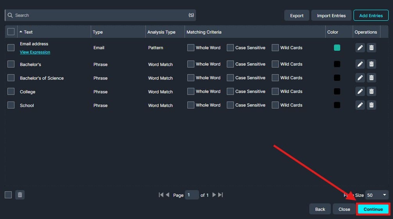Click the Add Entries button
Image resolution: width=393 pixels, height=219 pixels.
point(371,16)
